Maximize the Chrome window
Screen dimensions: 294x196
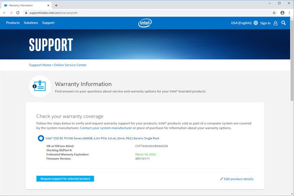click(279, 3)
